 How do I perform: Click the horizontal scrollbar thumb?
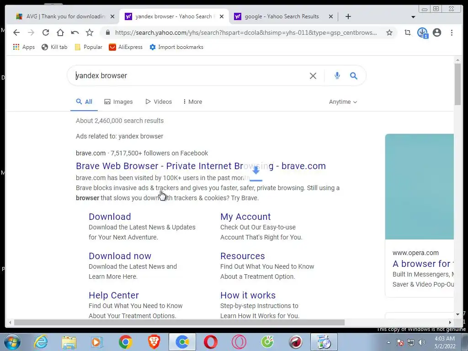(x=179, y=322)
